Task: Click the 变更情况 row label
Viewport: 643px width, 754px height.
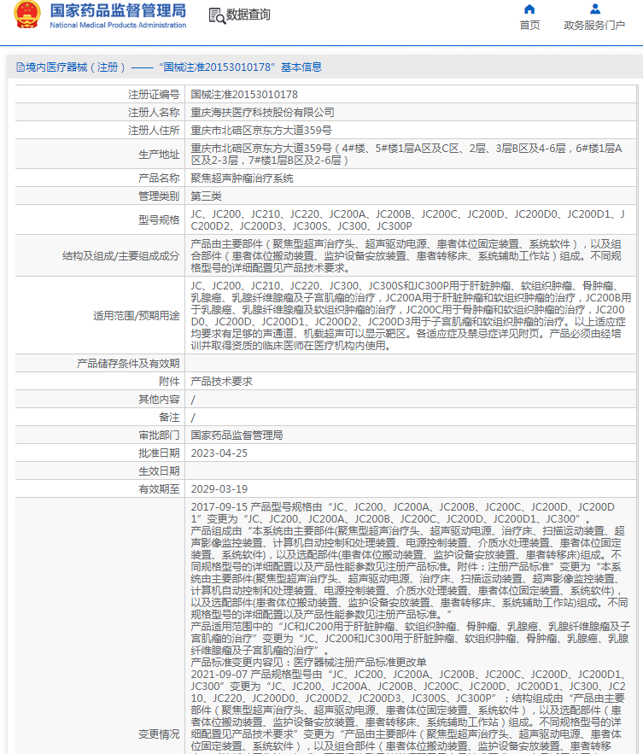Action: [x=159, y=734]
